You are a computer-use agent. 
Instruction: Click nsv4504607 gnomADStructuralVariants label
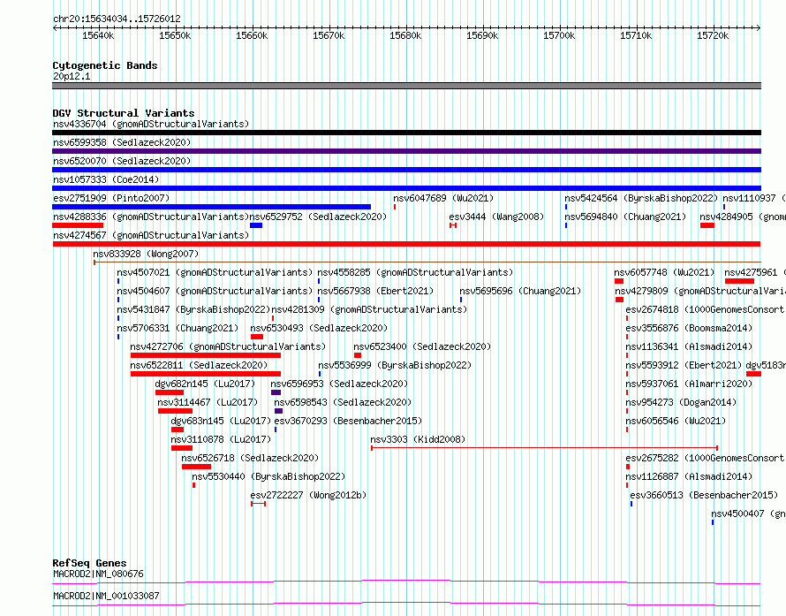(x=215, y=291)
